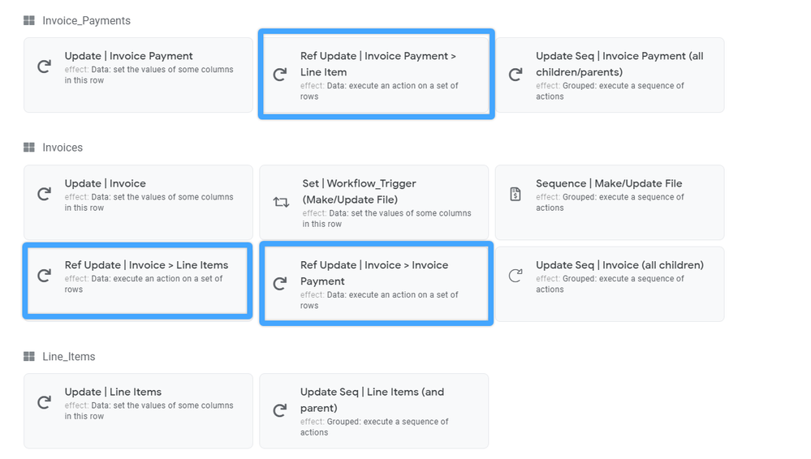Click the icon on Update Seq | Invoice Payment card
The height and width of the screenshot is (459, 811).
coord(516,75)
